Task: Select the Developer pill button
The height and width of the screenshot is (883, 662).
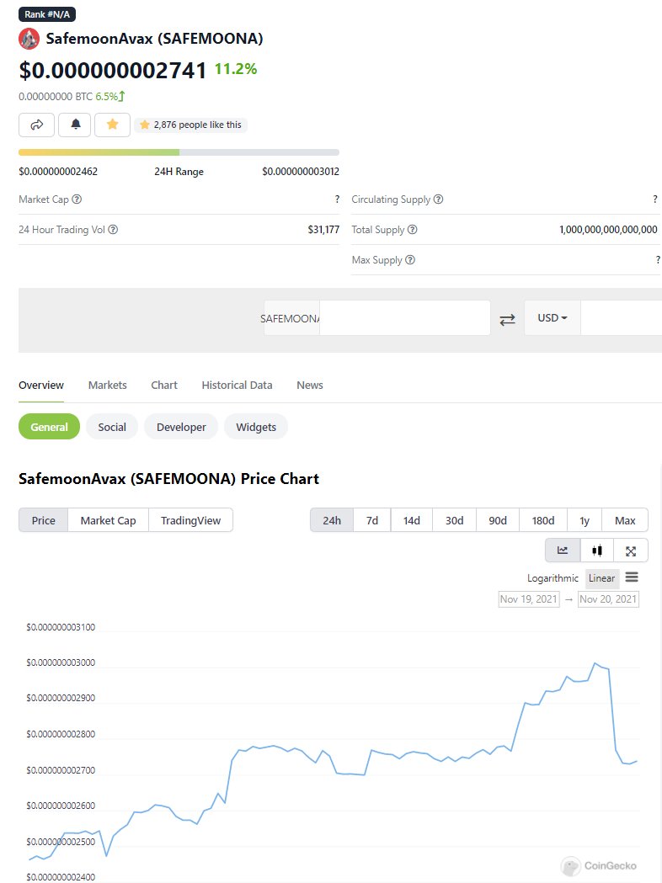Action: [181, 427]
